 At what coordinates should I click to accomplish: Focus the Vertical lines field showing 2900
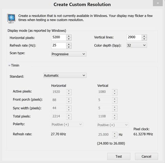(x=134, y=37)
